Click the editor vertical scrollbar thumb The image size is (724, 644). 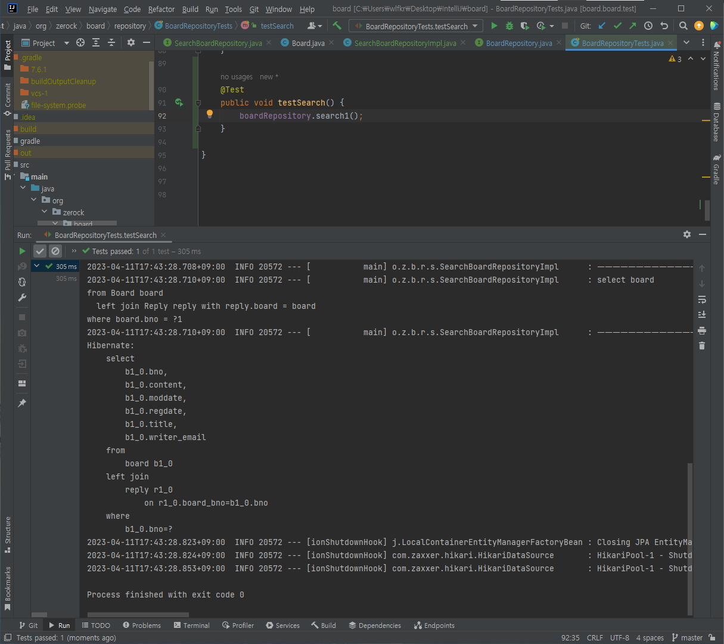pyautogui.click(x=707, y=210)
